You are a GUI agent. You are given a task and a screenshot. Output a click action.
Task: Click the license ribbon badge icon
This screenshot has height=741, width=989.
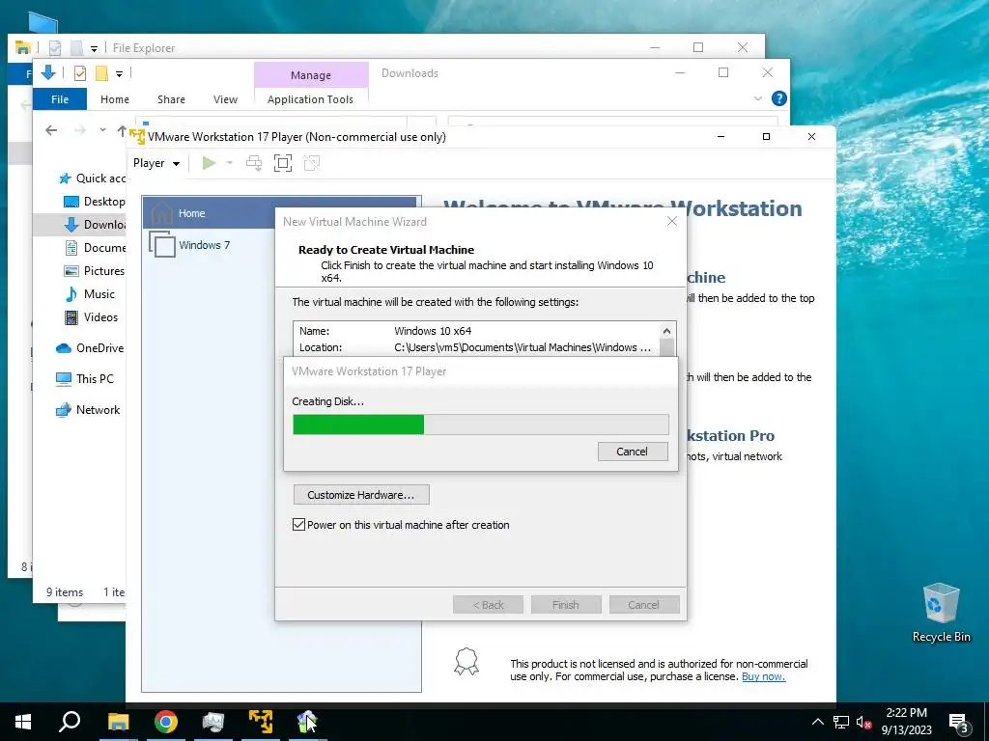466,662
